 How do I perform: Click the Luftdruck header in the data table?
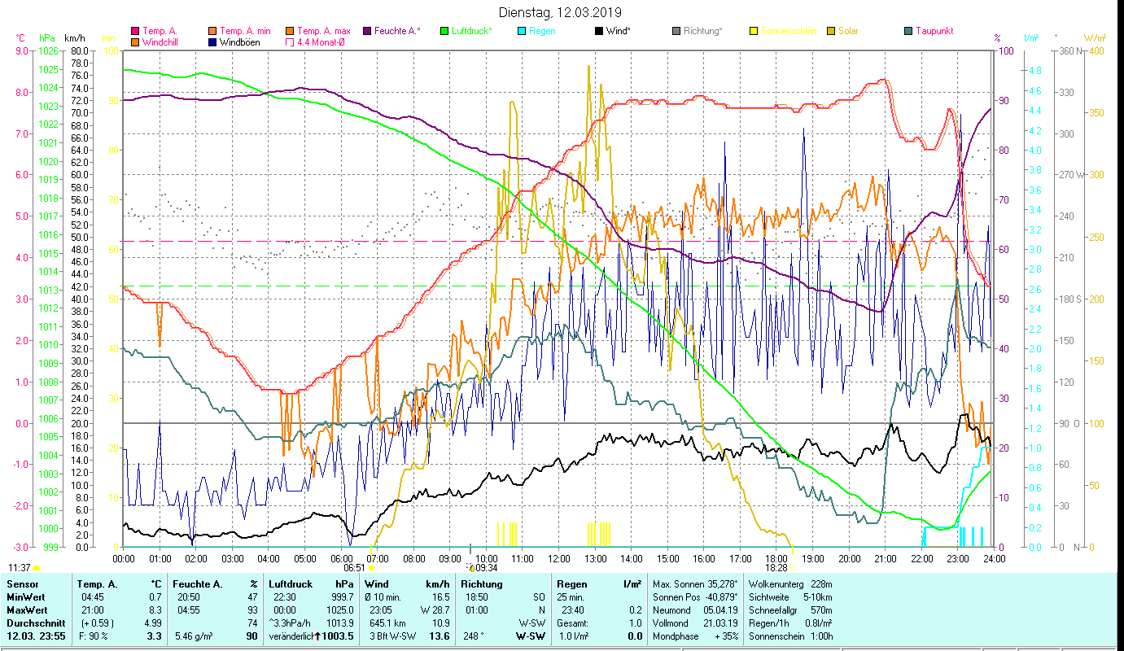290,583
